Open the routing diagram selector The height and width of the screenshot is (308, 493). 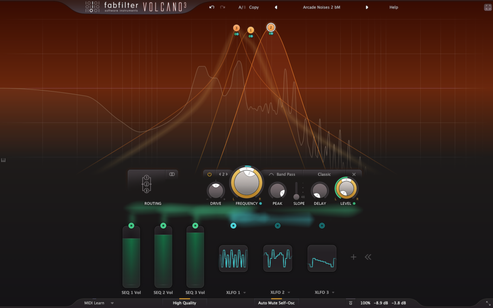click(146, 184)
